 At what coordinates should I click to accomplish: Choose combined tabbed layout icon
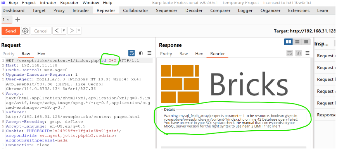pyautogui.click(x=306, y=42)
